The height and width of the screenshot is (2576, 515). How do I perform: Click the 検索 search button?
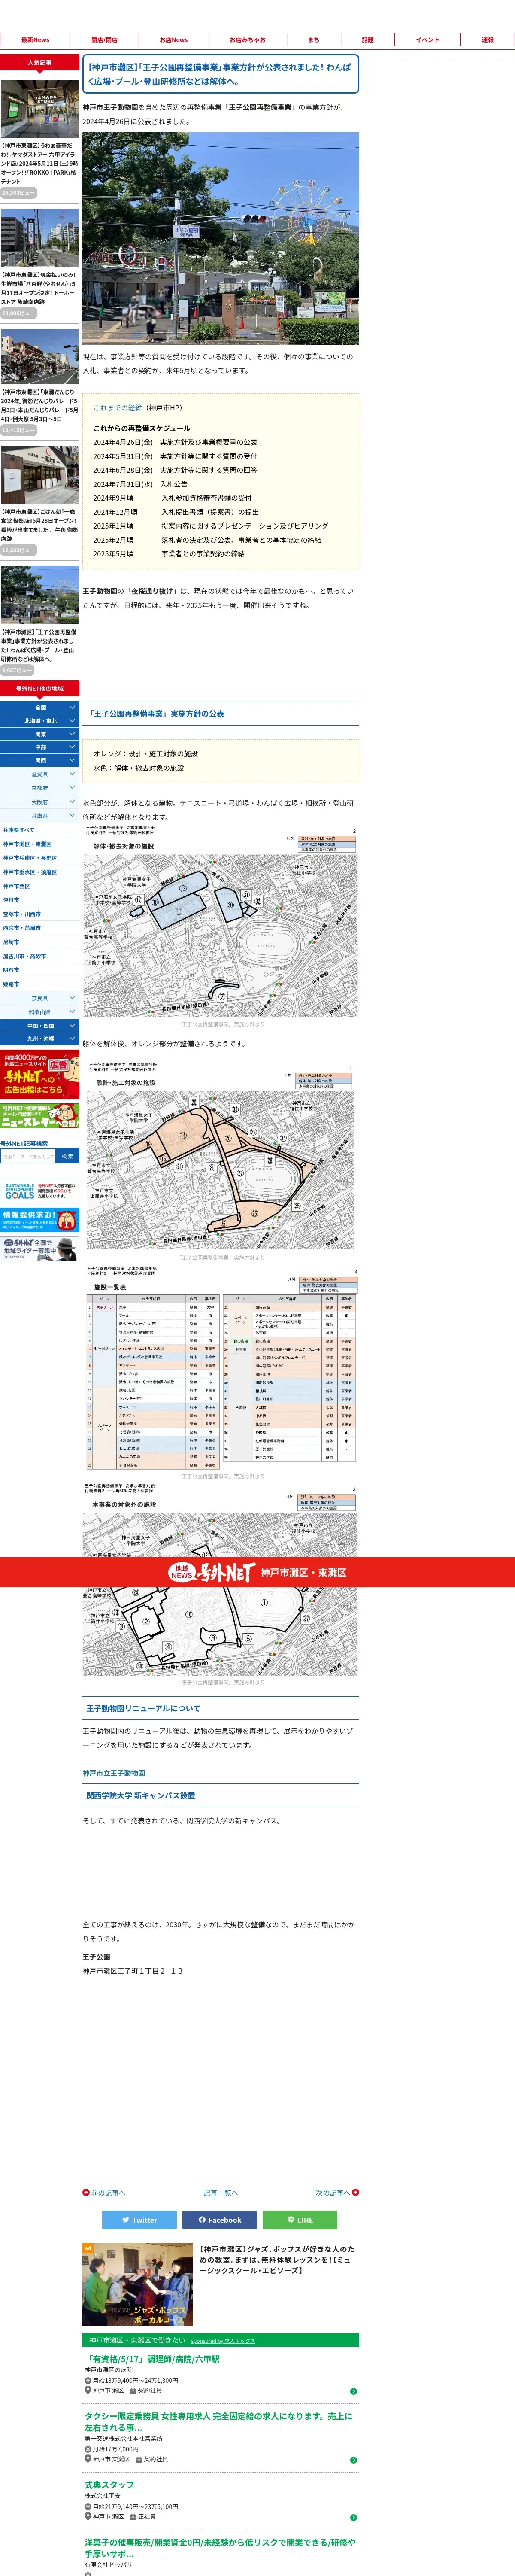point(67,1156)
